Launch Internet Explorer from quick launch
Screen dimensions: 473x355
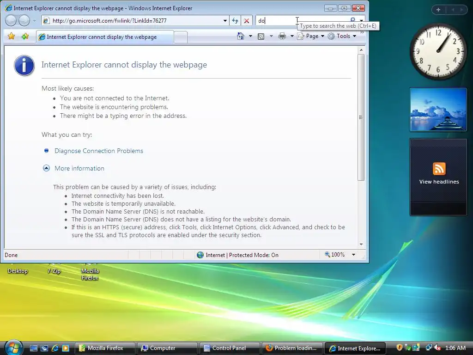(x=55, y=348)
